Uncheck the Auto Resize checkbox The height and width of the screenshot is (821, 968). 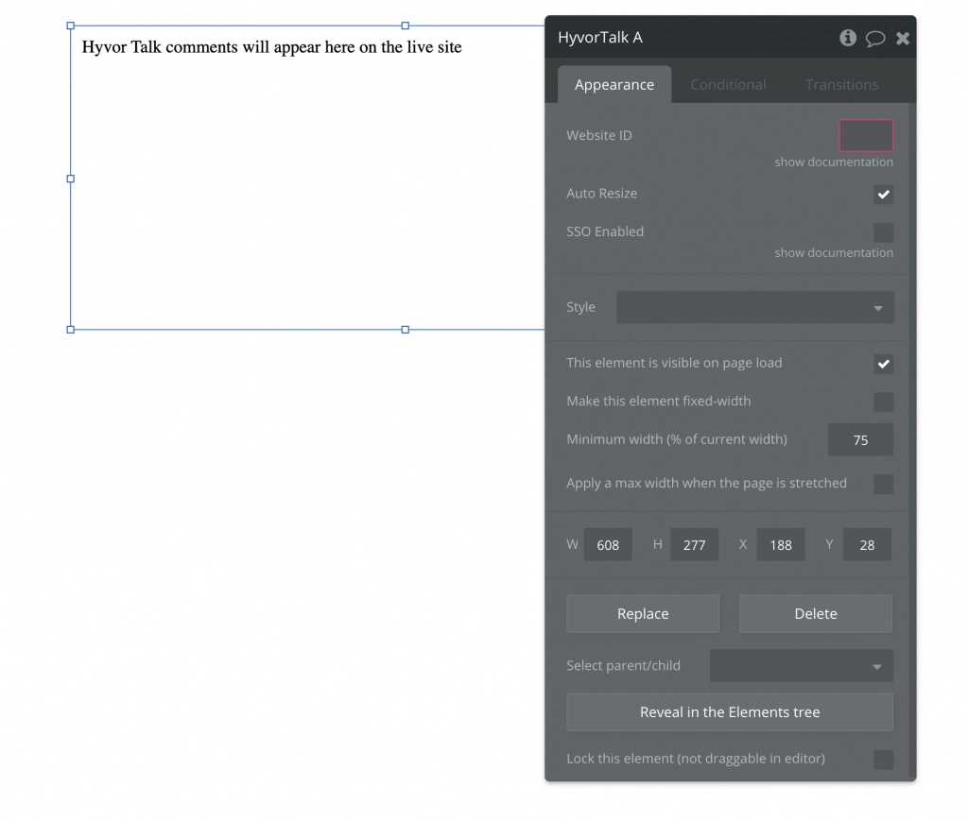[884, 195]
